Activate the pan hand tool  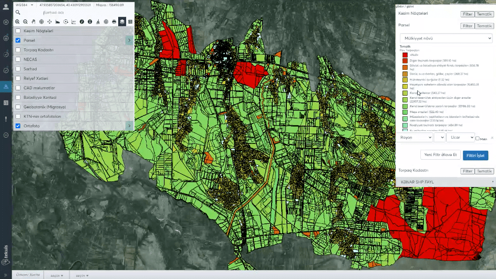(34, 22)
